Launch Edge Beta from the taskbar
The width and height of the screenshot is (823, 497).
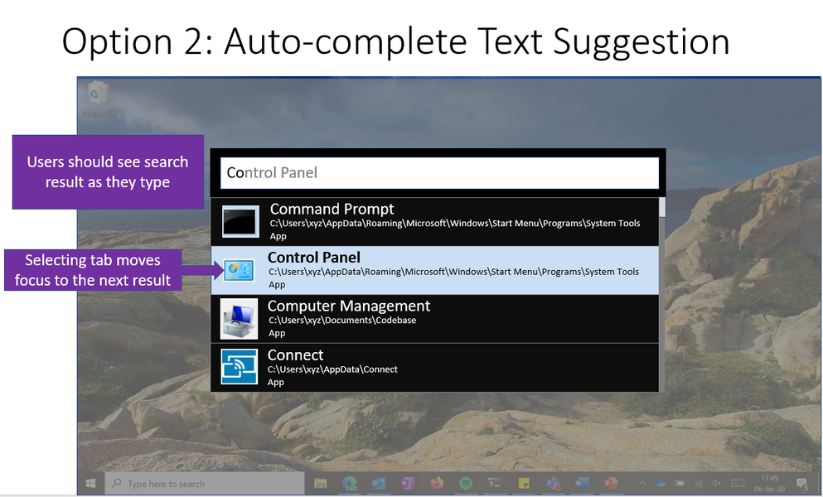click(349, 484)
